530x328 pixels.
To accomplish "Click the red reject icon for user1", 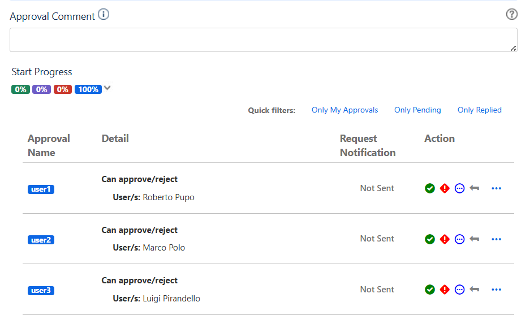I will click(x=445, y=188).
